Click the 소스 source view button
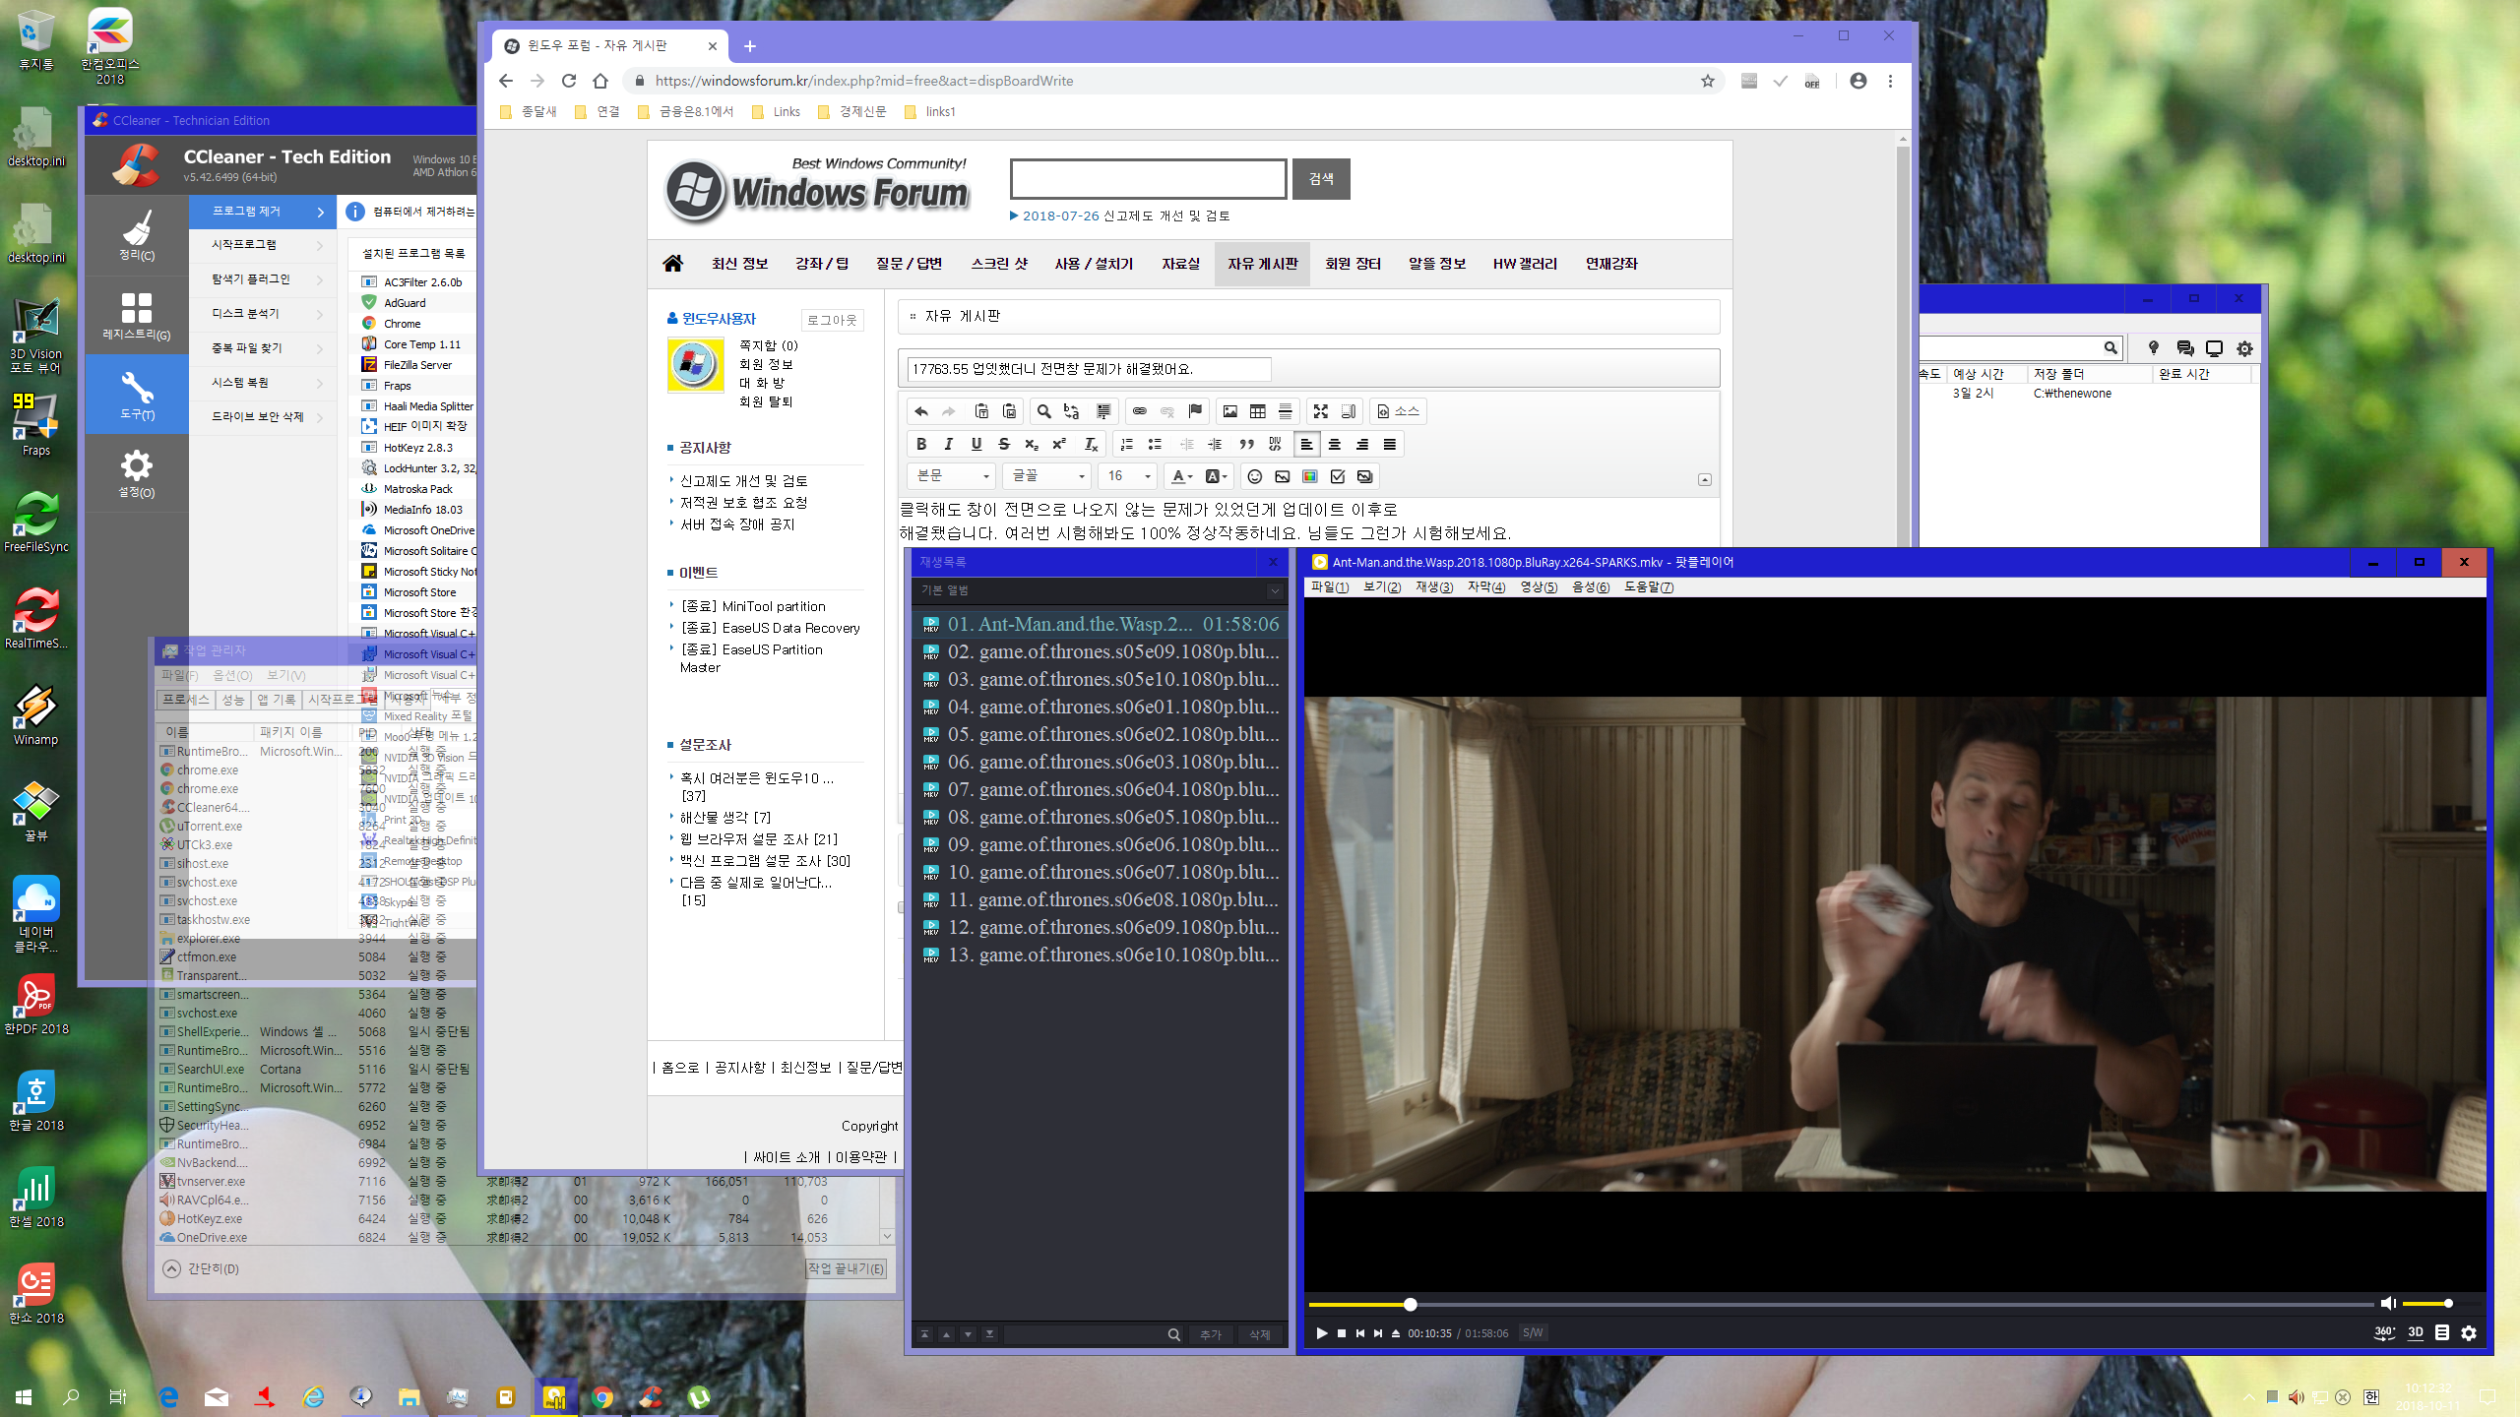Viewport: 2520px width, 1417px height. click(1398, 411)
